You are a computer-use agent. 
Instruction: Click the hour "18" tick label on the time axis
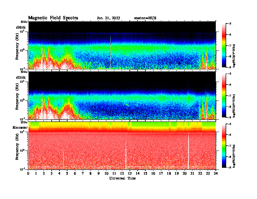tap(169, 173)
